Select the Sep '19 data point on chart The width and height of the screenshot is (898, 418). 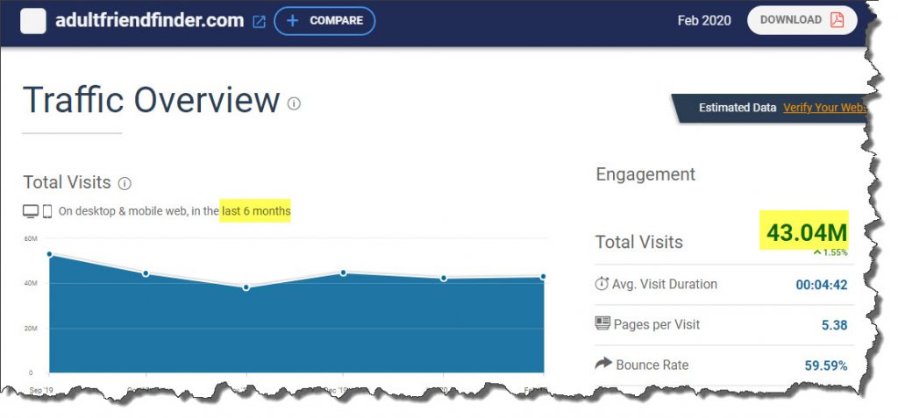[x=49, y=254]
